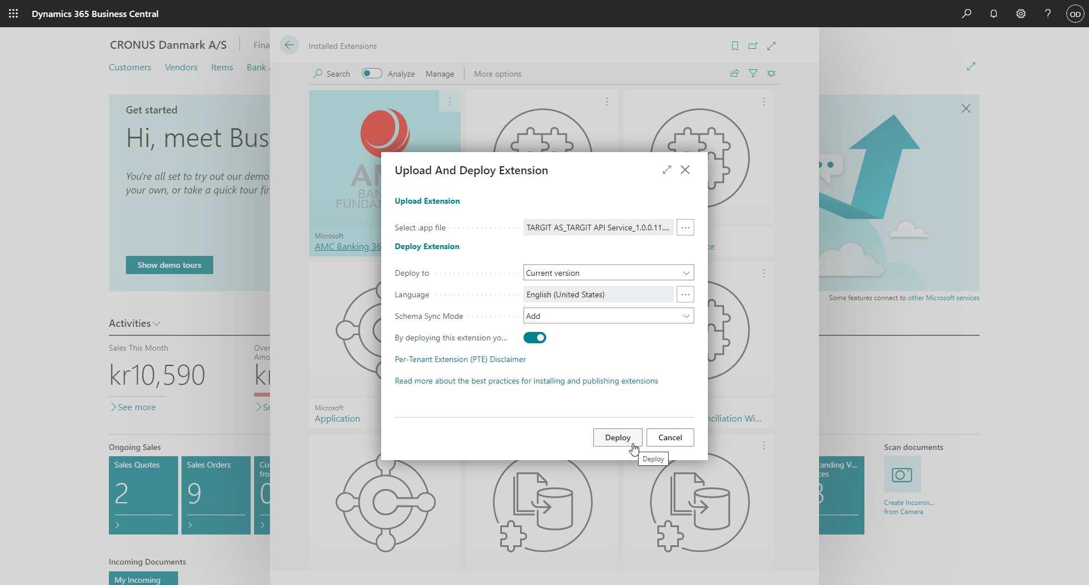Open Installed Extensions in new window

click(753, 46)
